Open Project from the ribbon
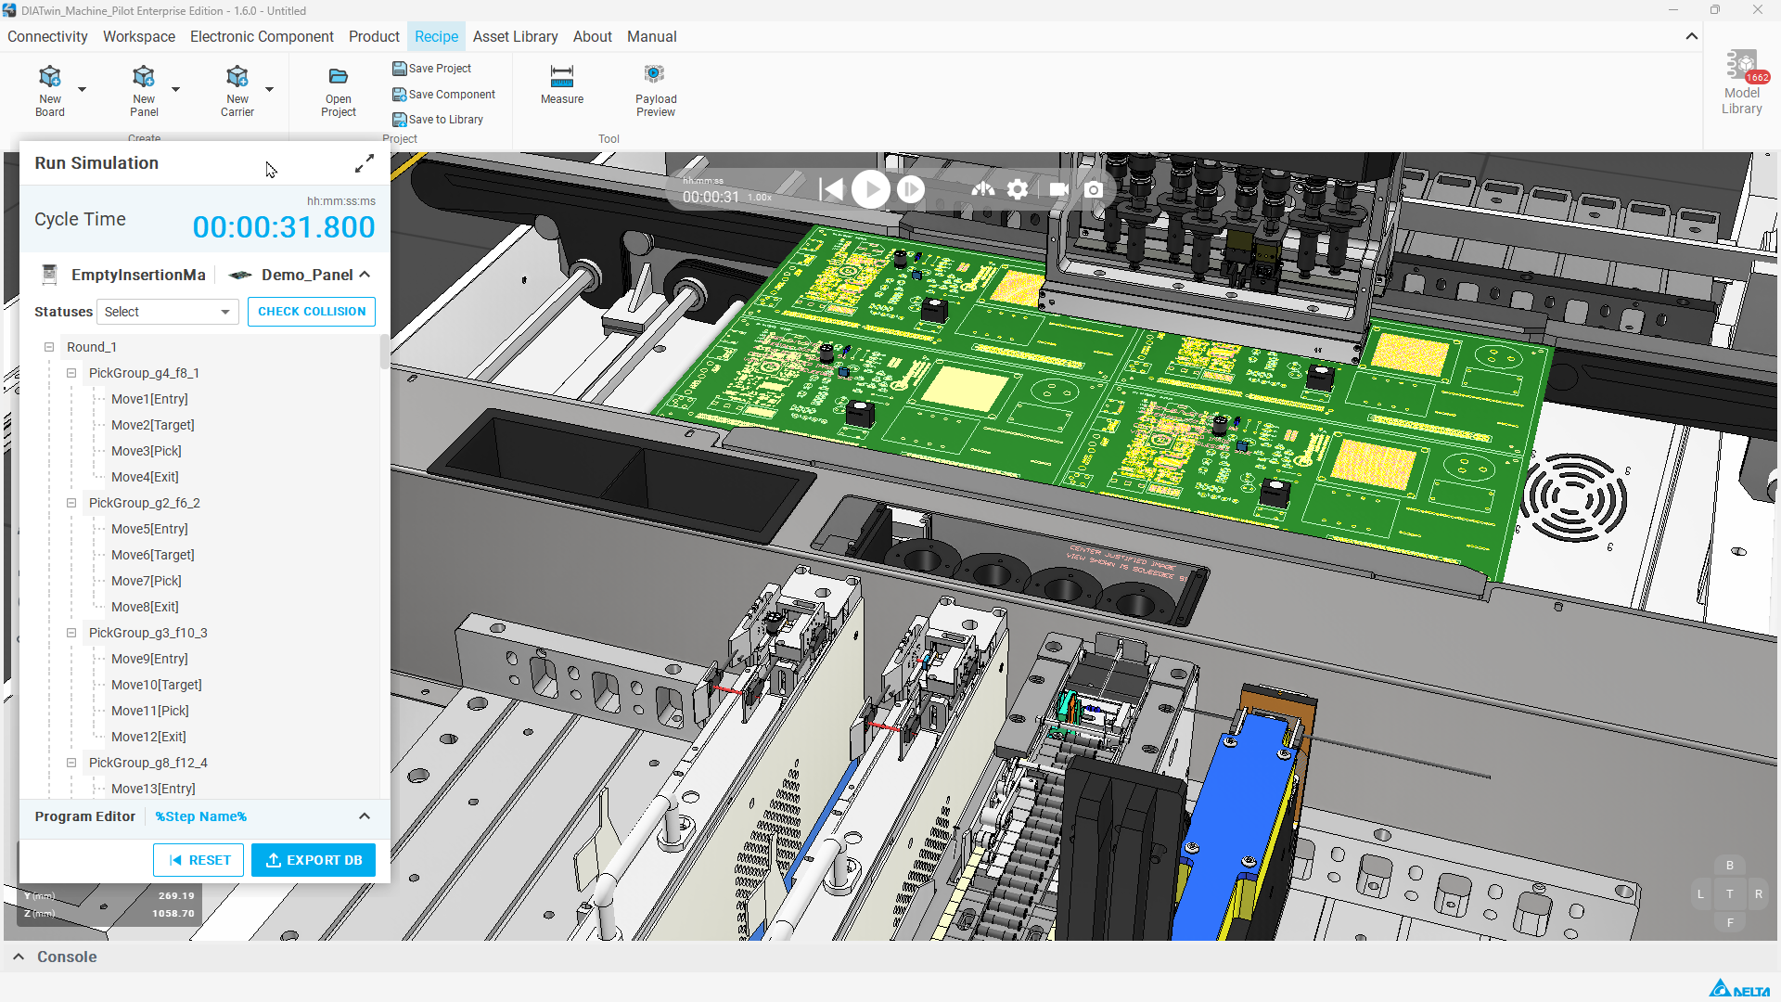The width and height of the screenshot is (1781, 1002). pos(339,92)
